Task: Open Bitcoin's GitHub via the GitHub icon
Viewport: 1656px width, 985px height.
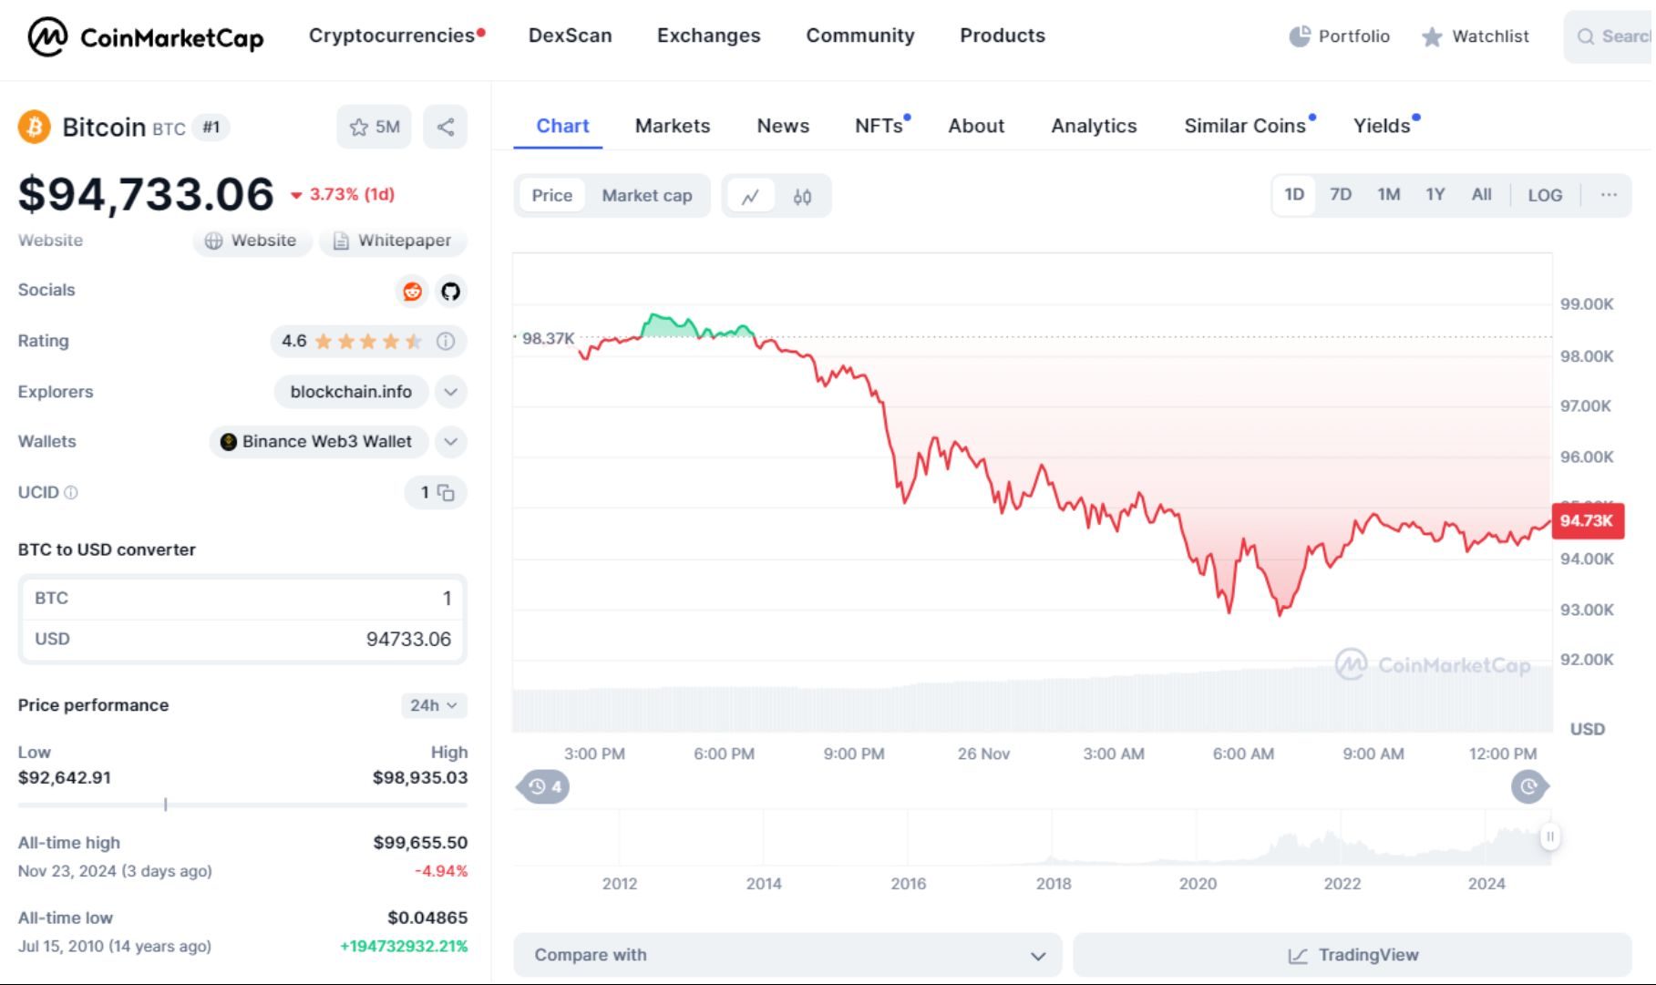Action: click(450, 292)
